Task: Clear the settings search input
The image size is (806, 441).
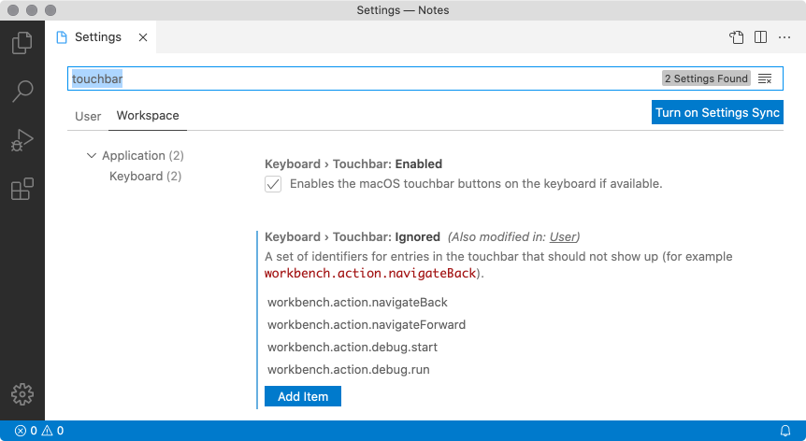Action: (x=765, y=78)
